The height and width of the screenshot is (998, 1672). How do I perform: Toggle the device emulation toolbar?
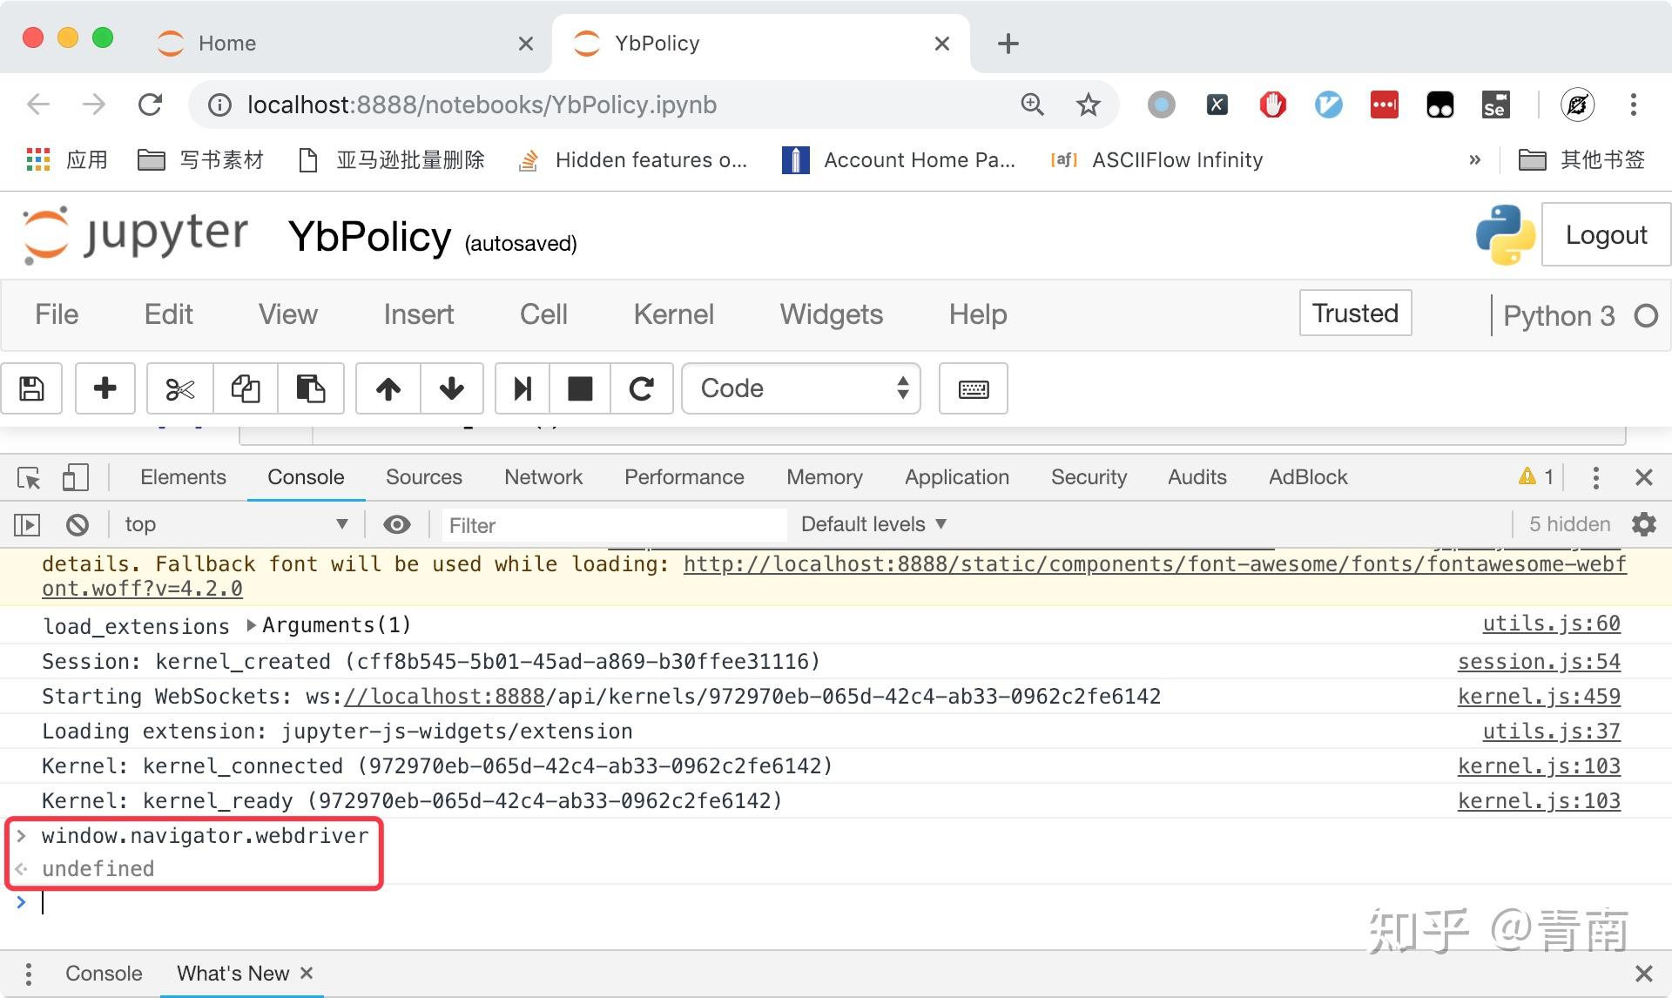[75, 477]
